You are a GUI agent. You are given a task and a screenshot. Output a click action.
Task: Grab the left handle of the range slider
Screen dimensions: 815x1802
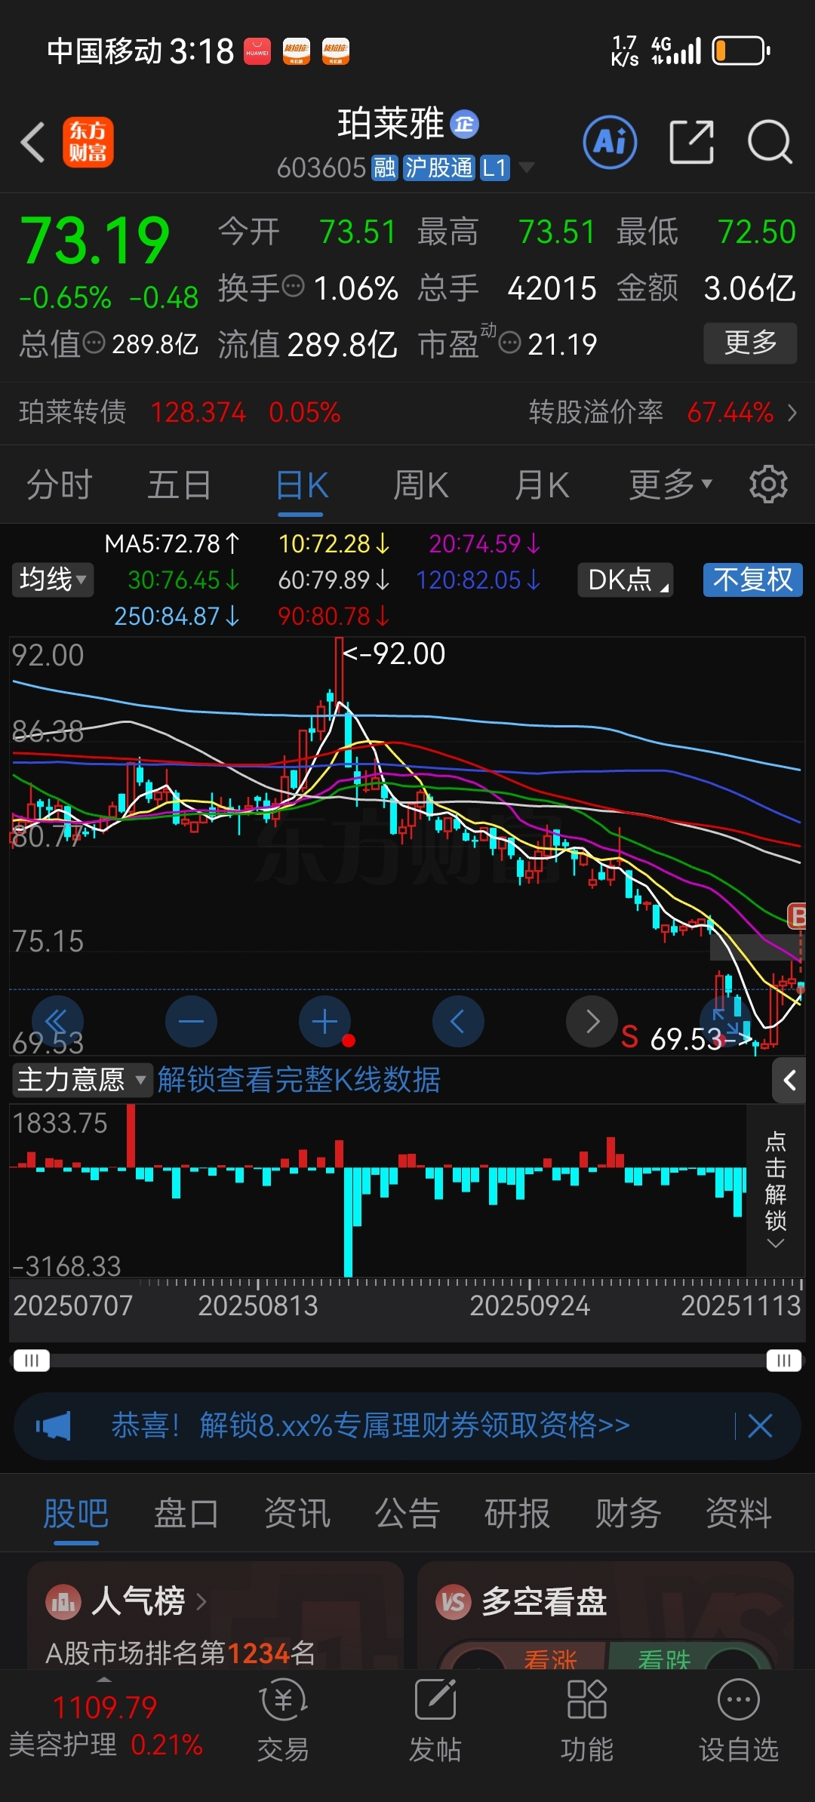[31, 1361]
